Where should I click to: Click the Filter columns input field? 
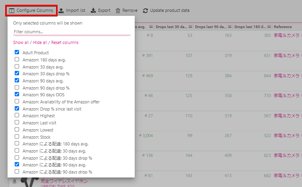72,31
